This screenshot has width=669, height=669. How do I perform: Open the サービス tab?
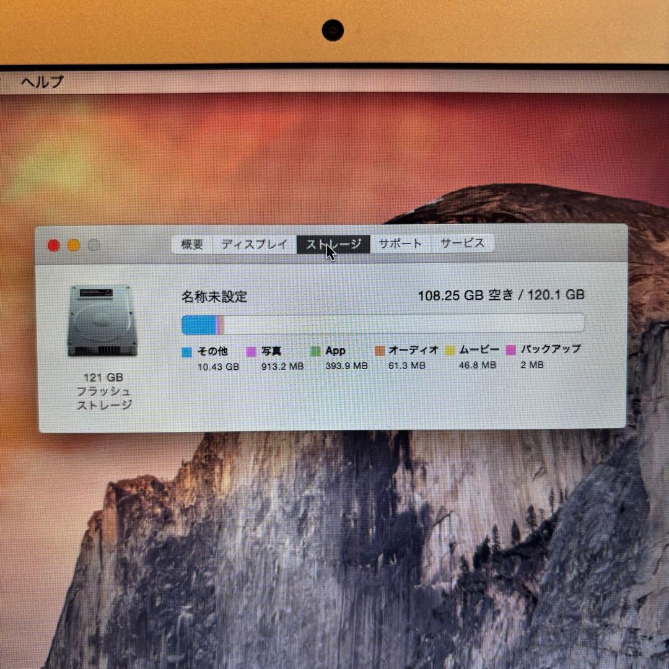click(463, 243)
